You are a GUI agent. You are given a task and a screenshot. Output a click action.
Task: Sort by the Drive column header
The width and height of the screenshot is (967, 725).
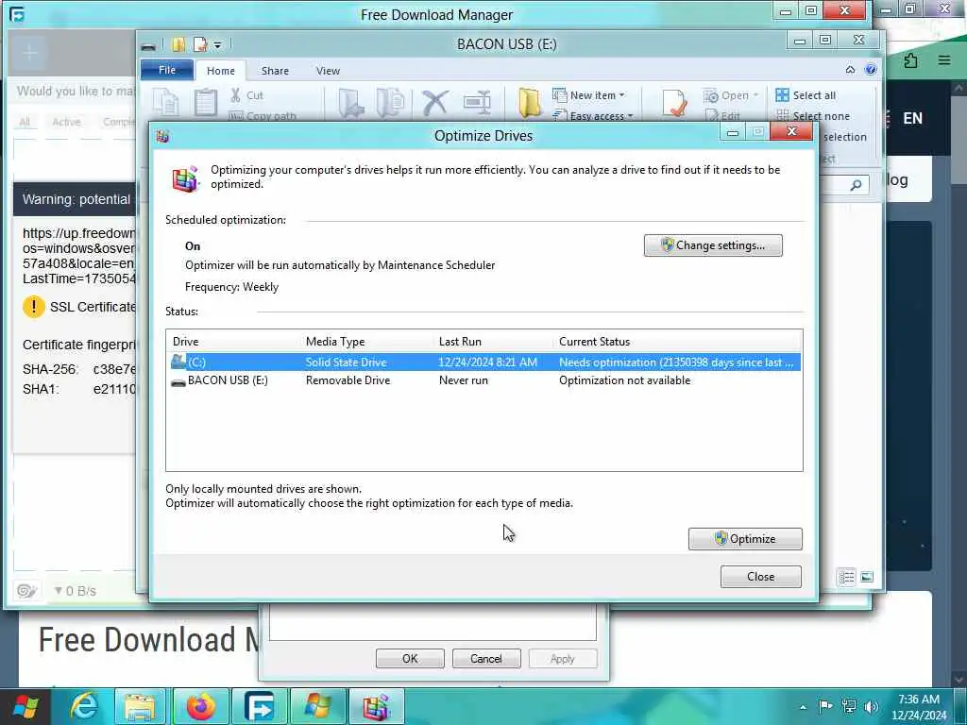186,342
